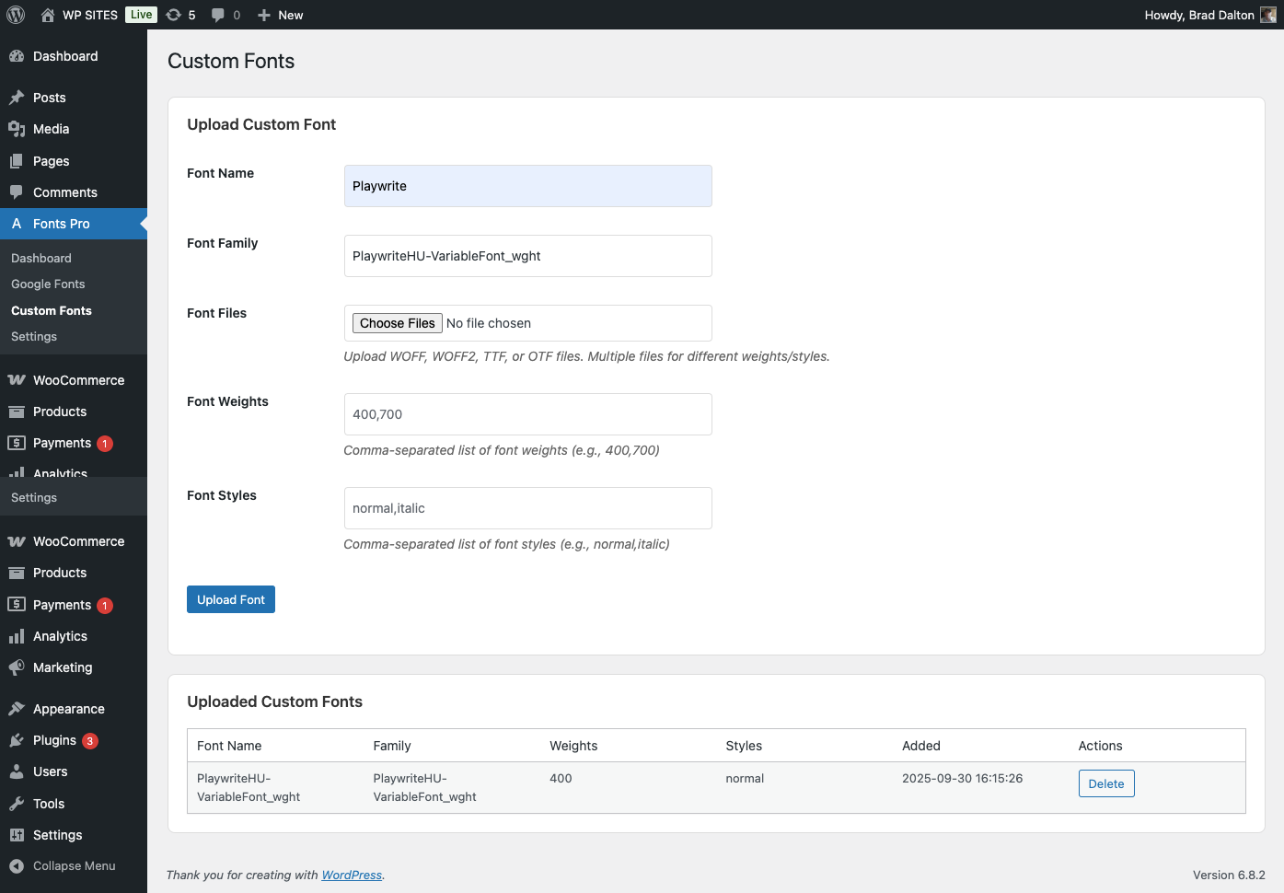
Task: Open the comments bubble icon in toolbar
Action: [x=218, y=15]
